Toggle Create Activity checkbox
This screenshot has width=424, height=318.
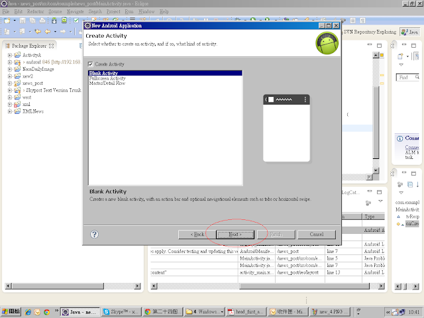pyautogui.click(x=91, y=64)
